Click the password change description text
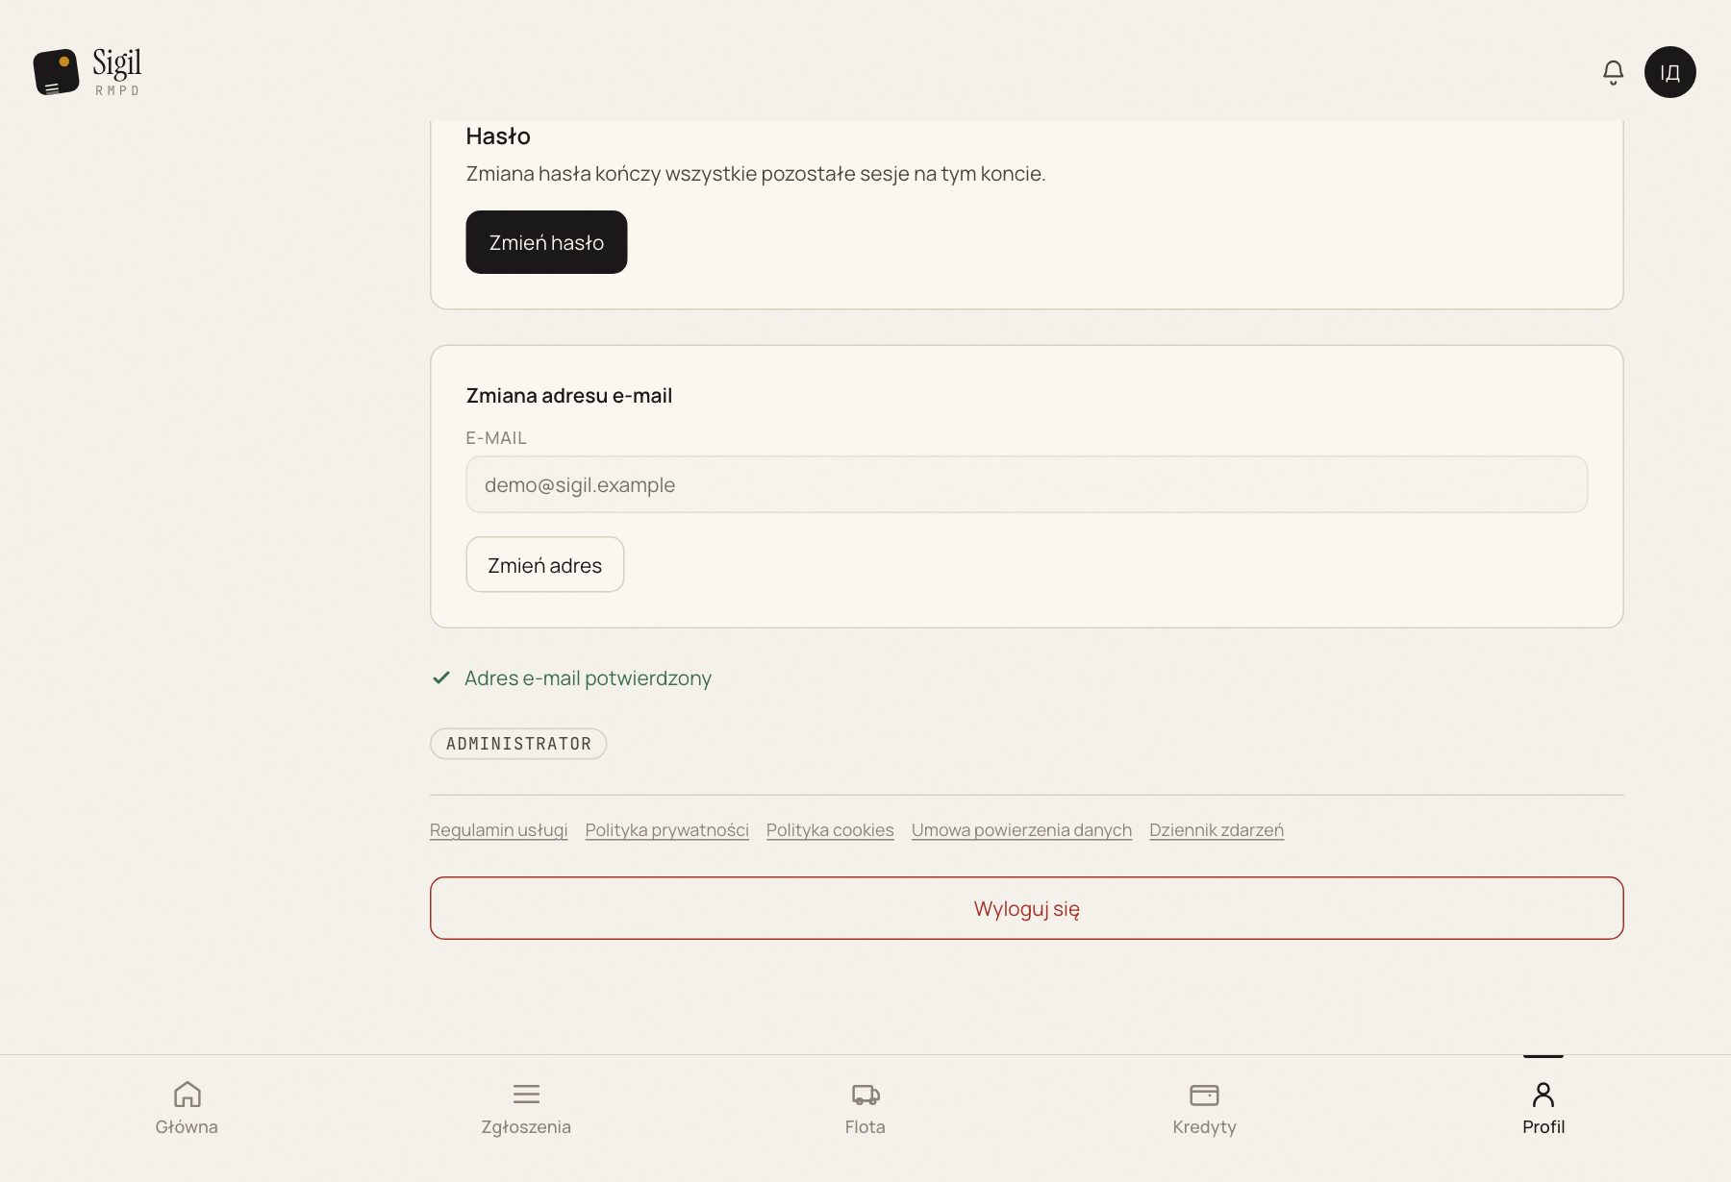Image resolution: width=1731 pixels, height=1182 pixels. (756, 173)
